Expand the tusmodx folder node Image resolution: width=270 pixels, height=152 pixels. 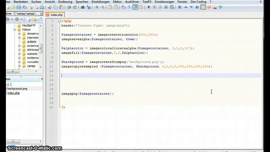19,54
